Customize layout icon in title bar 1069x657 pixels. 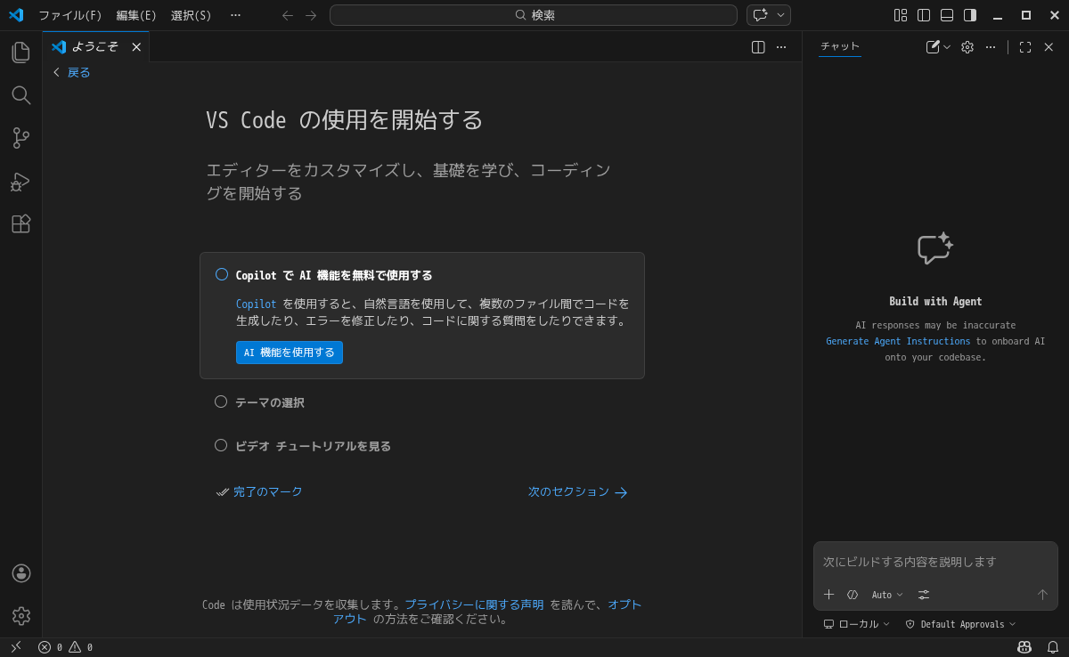pos(901,15)
